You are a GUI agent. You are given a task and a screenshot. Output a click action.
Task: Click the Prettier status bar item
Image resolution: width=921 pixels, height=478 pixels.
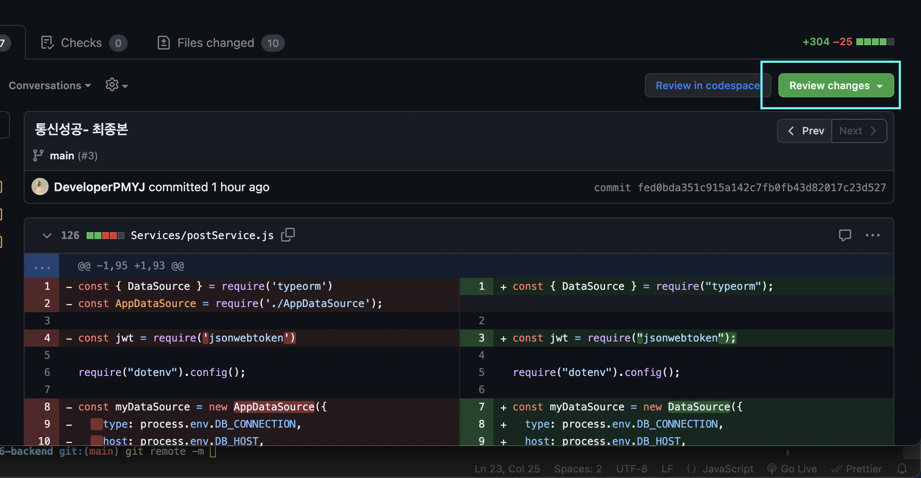857,469
